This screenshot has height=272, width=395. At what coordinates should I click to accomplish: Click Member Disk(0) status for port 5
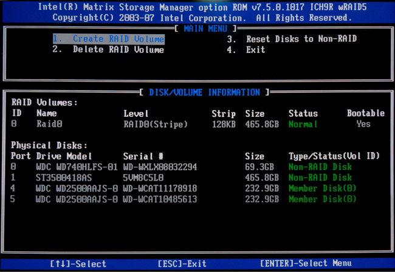[323, 200]
